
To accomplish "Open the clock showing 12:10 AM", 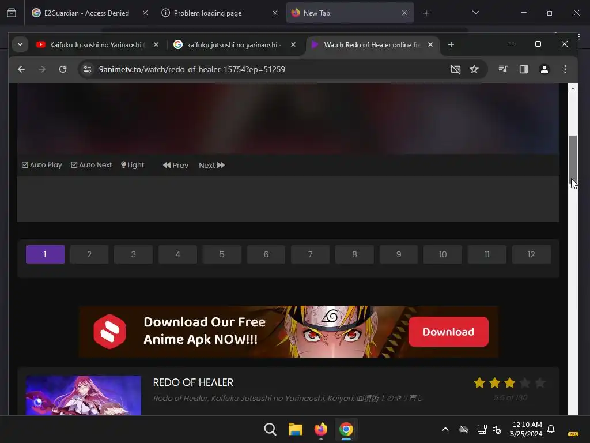I will pyautogui.click(x=527, y=429).
